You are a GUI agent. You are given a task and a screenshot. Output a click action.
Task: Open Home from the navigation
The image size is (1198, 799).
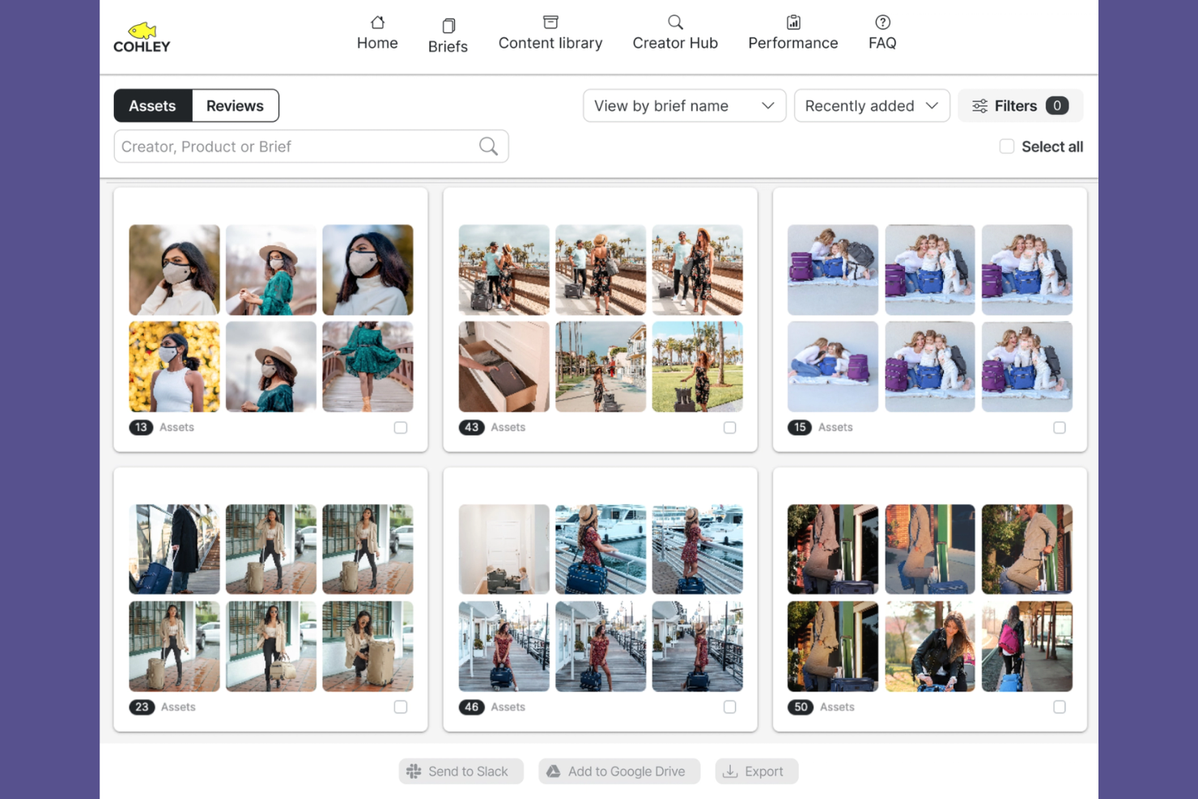377,34
